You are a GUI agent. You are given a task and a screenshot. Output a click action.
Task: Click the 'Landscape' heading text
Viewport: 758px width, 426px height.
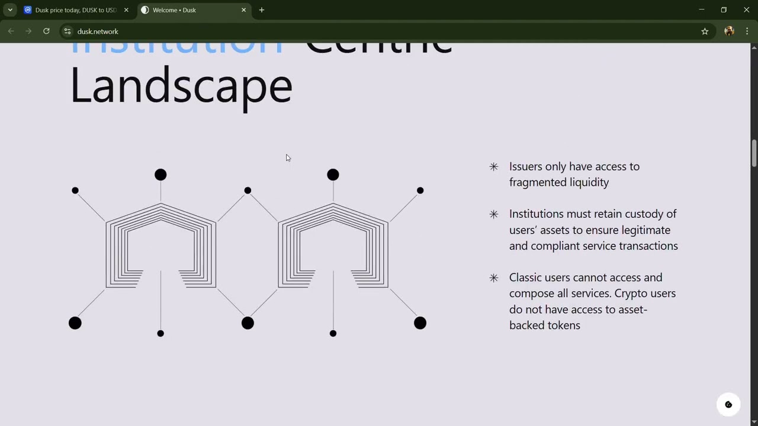(x=181, y=86)
